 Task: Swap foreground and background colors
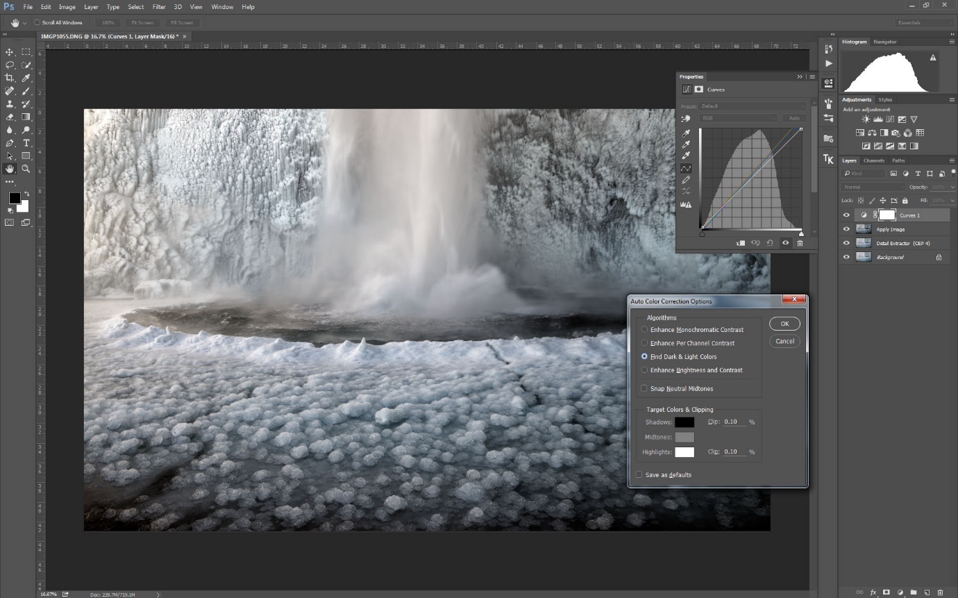pyautogui.click(x=26, y=194)
